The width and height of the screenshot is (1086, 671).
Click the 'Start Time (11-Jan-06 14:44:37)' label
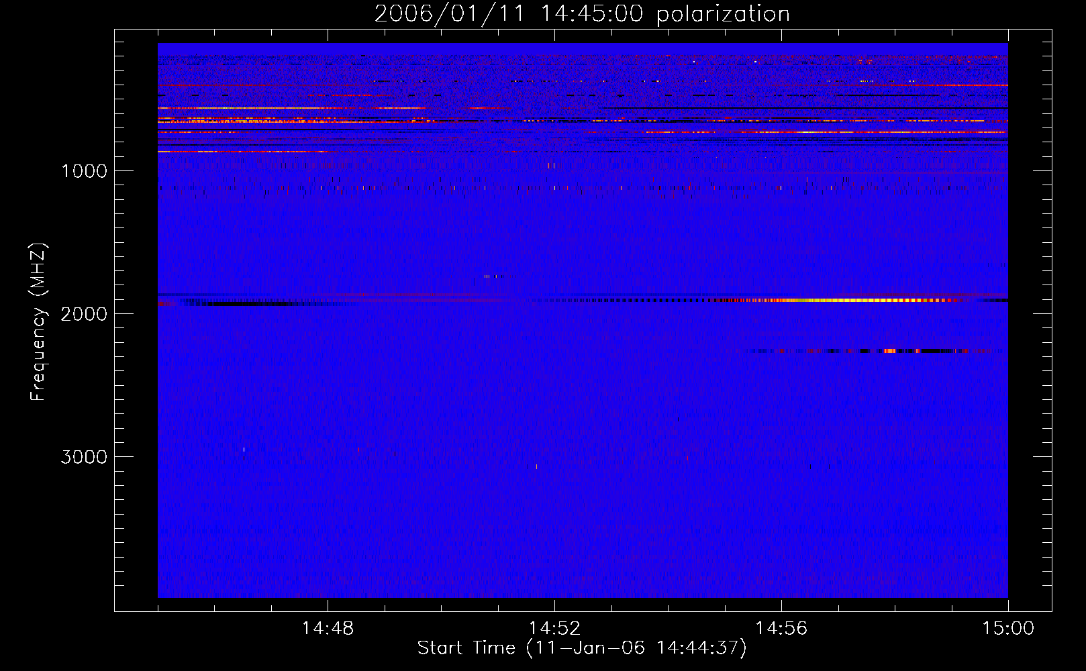point(582,648)
